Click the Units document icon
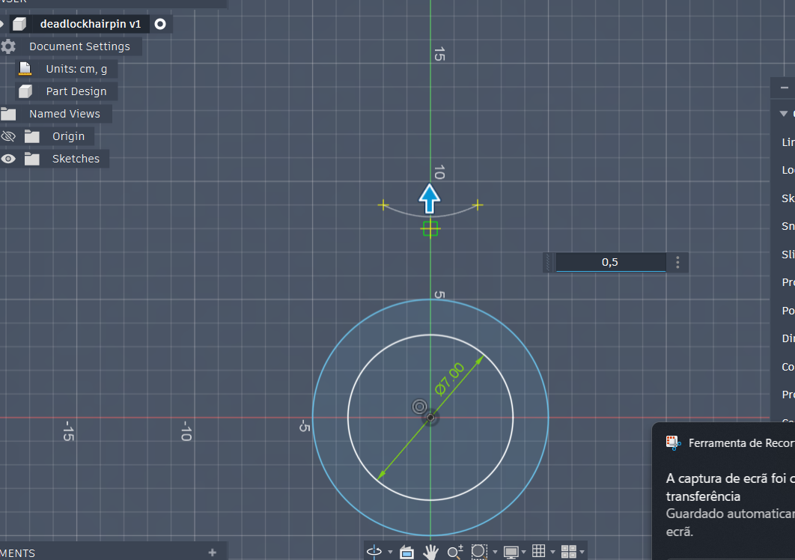 pos(25,68)
